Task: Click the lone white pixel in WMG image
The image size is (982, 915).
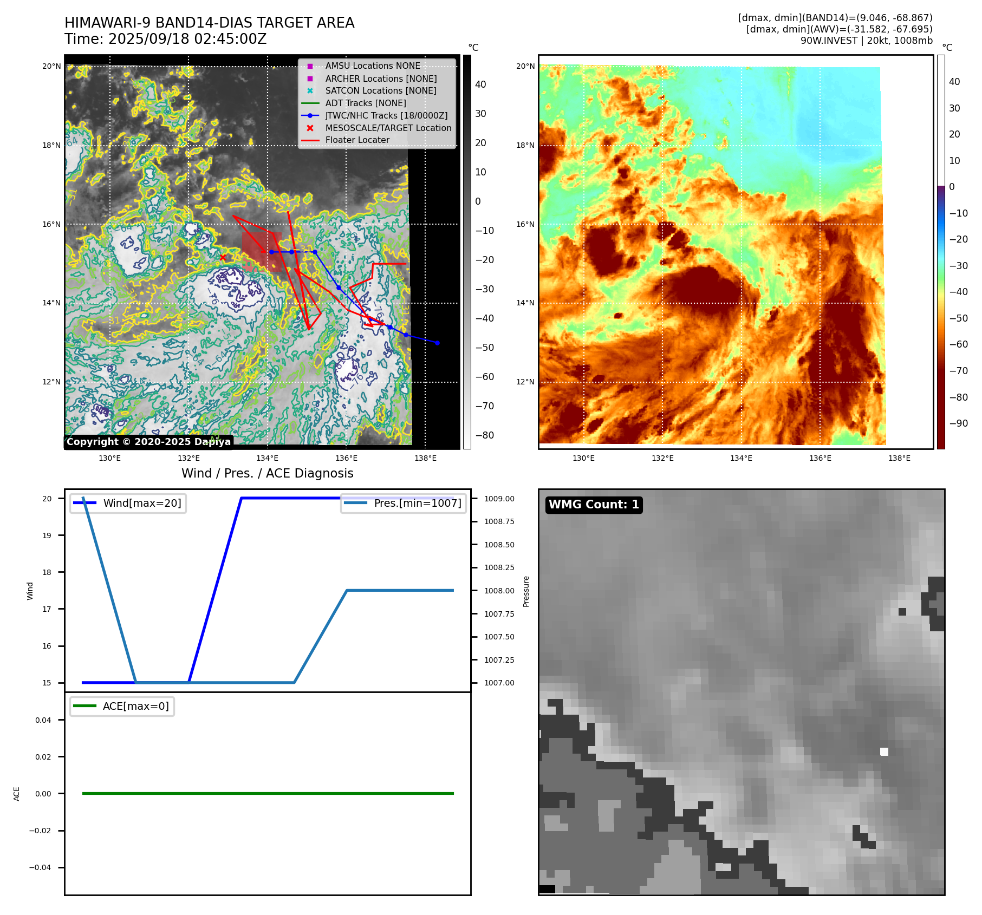Action: [884, 751]
